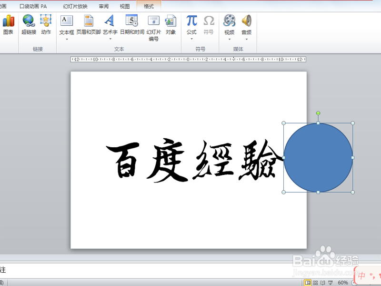381x286 pixels.
Task: Switch to Reading view
Action: click(x=323, y=283)
